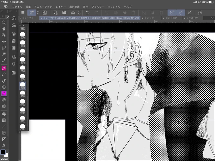Toggle Snap to Ruler
215x161 pixels.
coord(172,13)
